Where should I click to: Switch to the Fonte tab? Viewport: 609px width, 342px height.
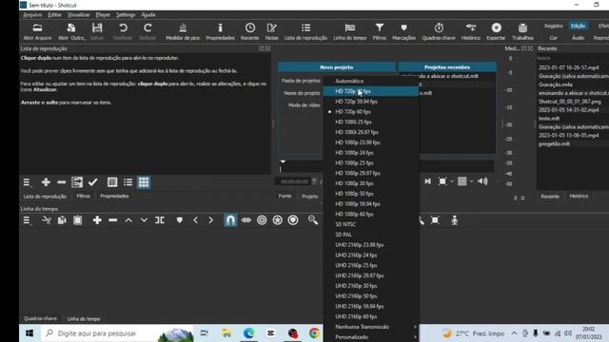pyautogui.click(x=285, y=196)
